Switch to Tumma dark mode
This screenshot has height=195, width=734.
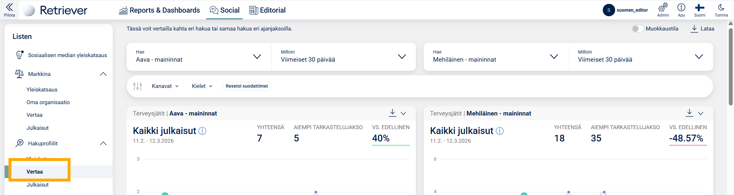coord(721,8)
